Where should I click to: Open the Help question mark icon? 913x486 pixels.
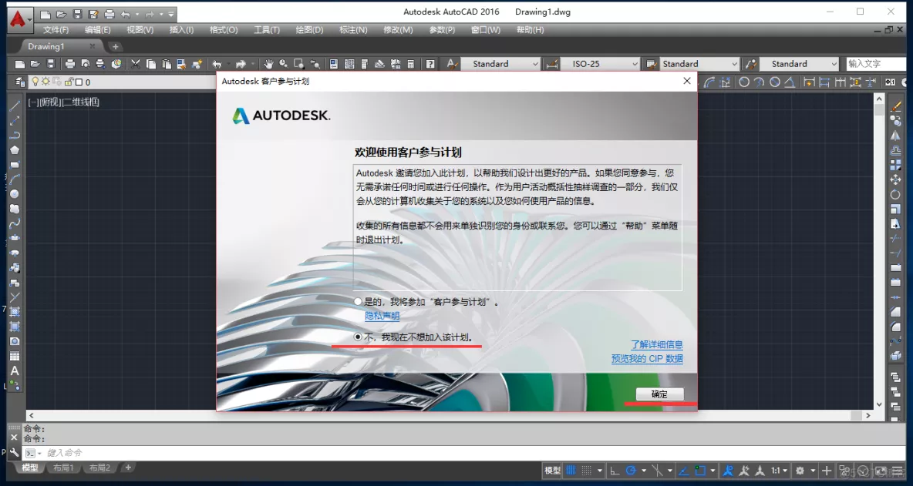[430, 64]
